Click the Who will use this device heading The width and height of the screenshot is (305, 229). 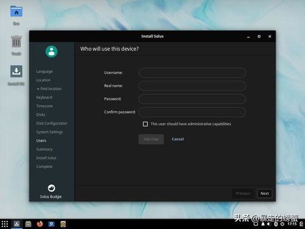pos(109,49)
